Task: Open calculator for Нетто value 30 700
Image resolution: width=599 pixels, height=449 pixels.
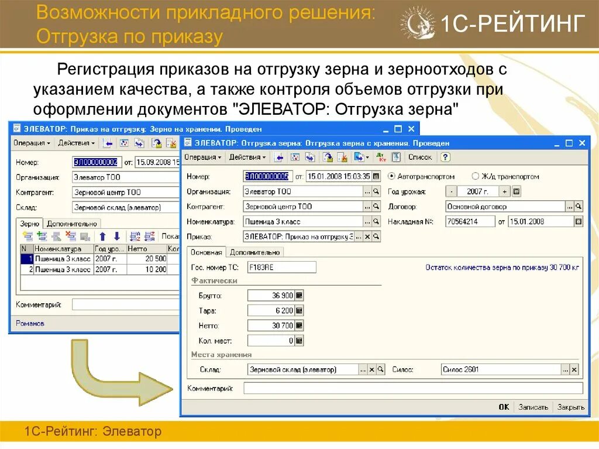Action: coord(299,325)
